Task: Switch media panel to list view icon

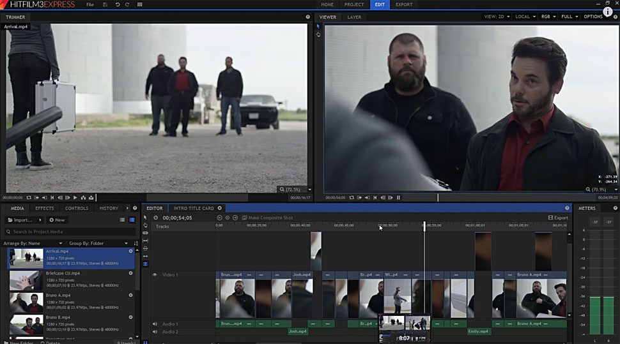Action: click(122, 220)
